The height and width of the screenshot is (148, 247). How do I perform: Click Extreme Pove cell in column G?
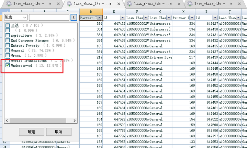[x=160, y=57]
